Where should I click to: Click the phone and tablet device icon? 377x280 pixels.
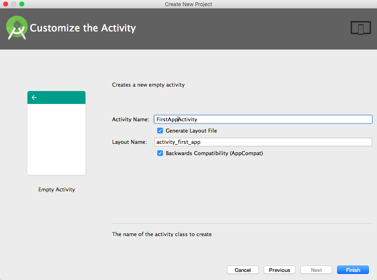click(x=360, y=28)
